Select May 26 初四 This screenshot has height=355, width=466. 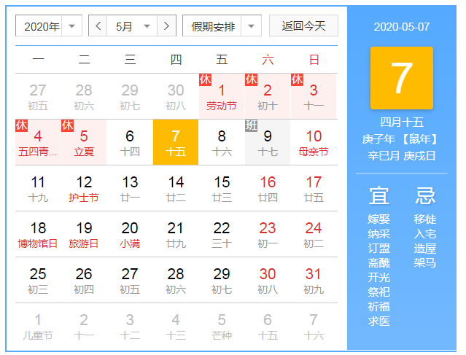84,280
